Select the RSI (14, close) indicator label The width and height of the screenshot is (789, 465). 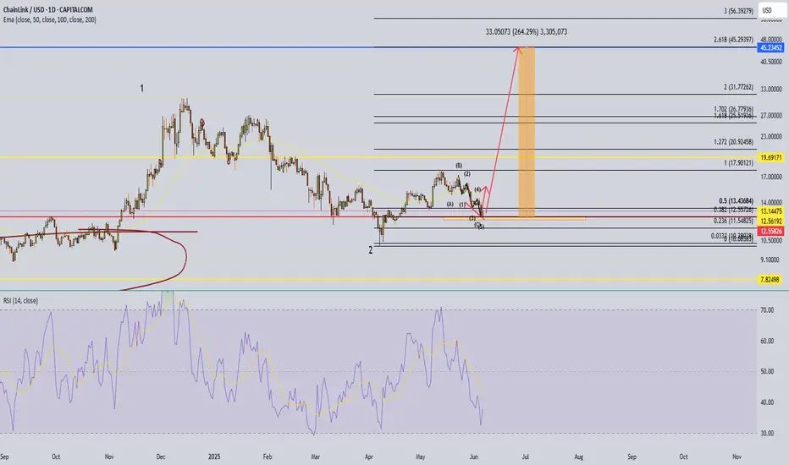20,301
